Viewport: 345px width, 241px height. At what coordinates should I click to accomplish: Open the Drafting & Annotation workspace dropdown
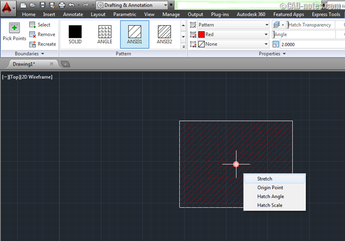click(164, 5)
